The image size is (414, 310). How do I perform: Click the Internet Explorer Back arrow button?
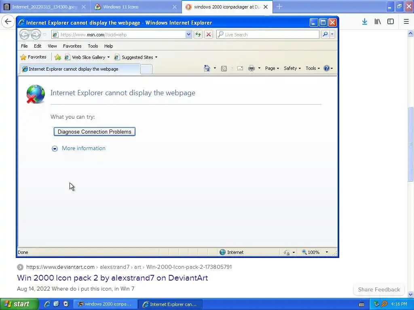(x=24, y=34)
